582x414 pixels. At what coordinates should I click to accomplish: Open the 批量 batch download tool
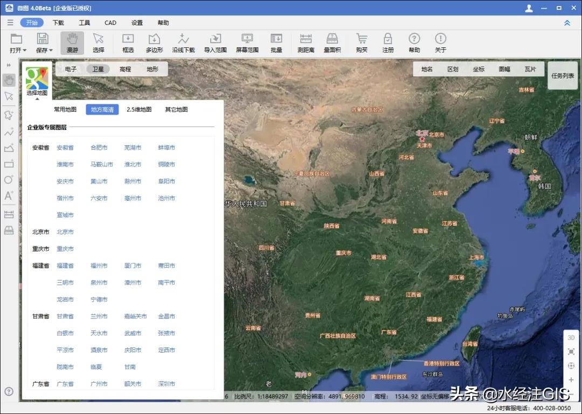[276, 43]
